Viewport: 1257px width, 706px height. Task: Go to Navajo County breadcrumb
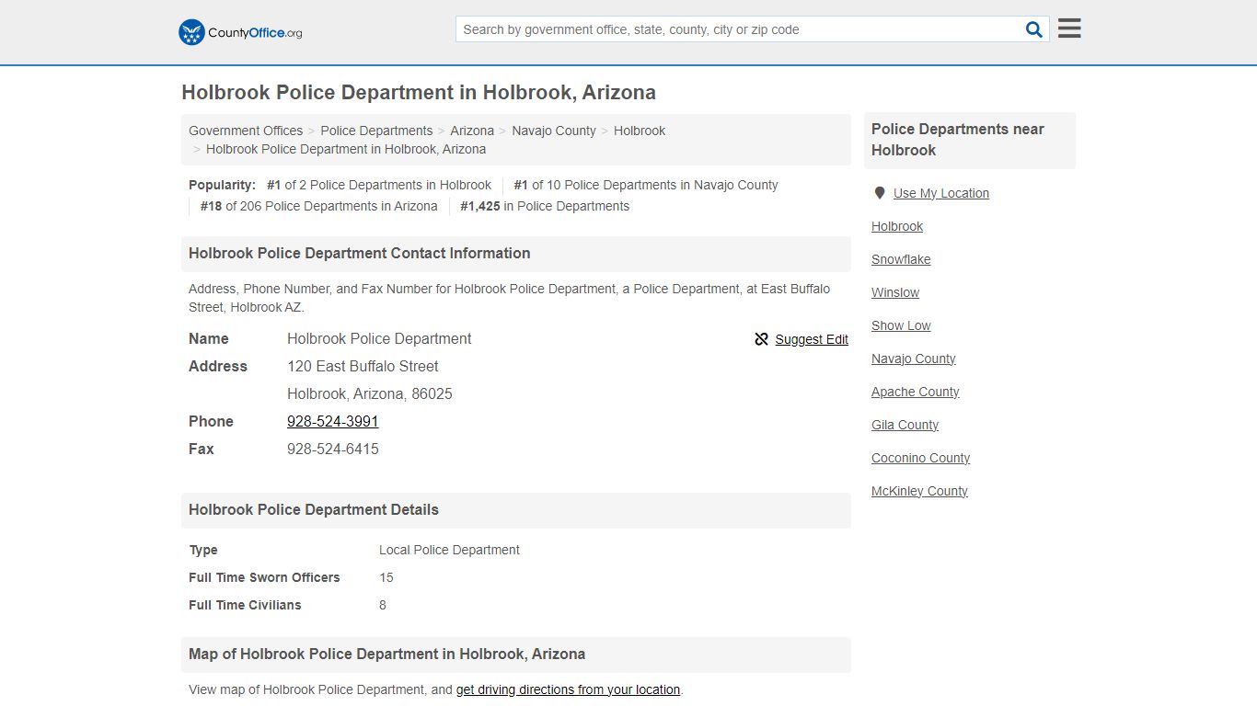[554, 131]
